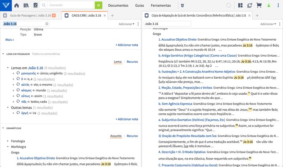The height and width of the screenshot is (167, 283).
Task: Open Moção, Estado, Preposições e Verbos link
Action: 185,88
